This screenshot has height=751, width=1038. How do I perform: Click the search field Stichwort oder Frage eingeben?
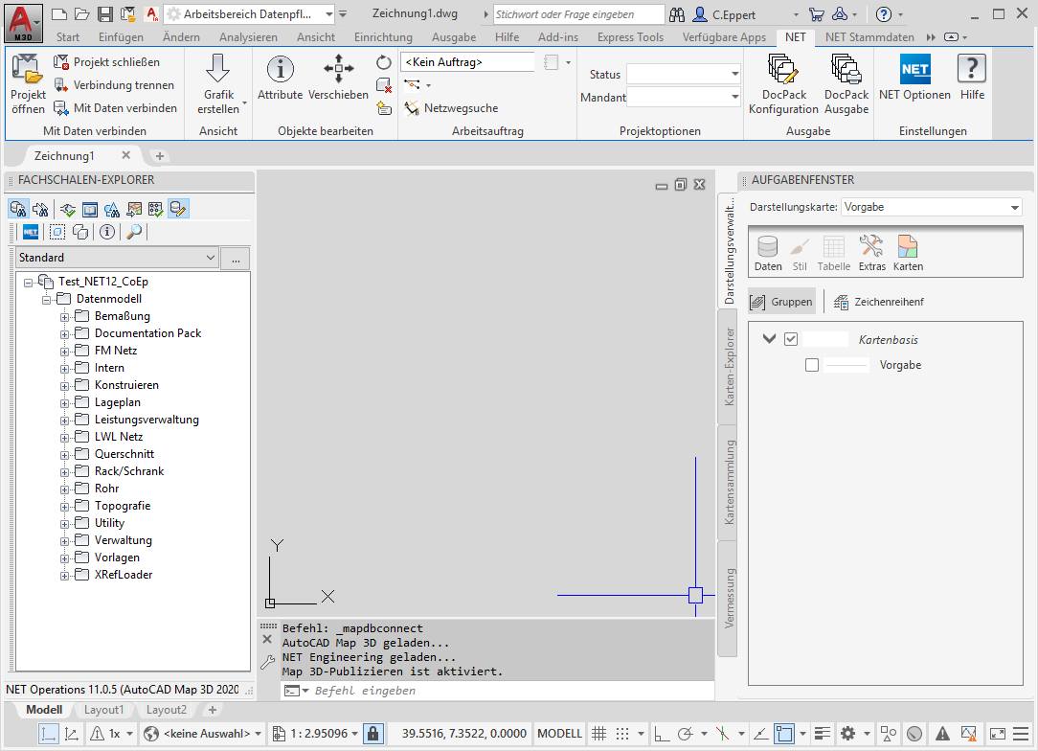click(x=578, y=14)
